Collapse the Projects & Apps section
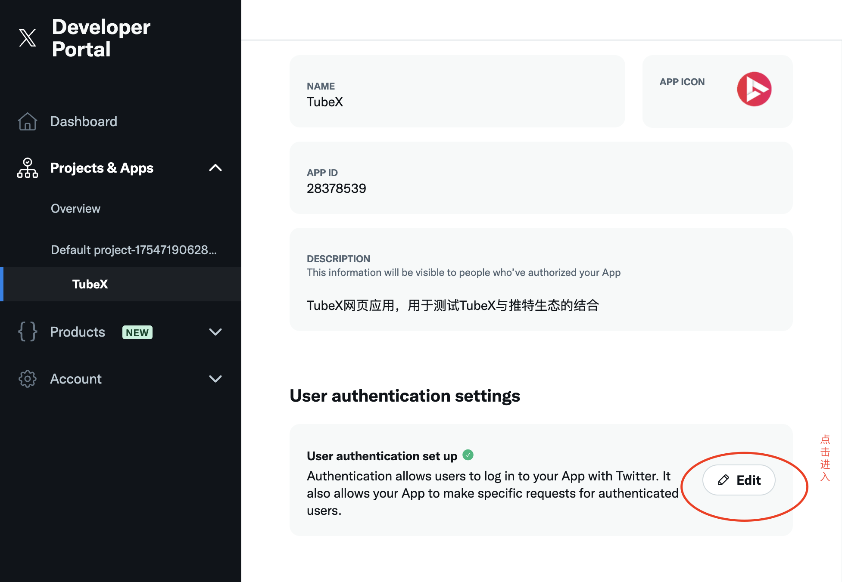Image resolution: width=842 pixels, height=582 pixels. click(215, 168)
